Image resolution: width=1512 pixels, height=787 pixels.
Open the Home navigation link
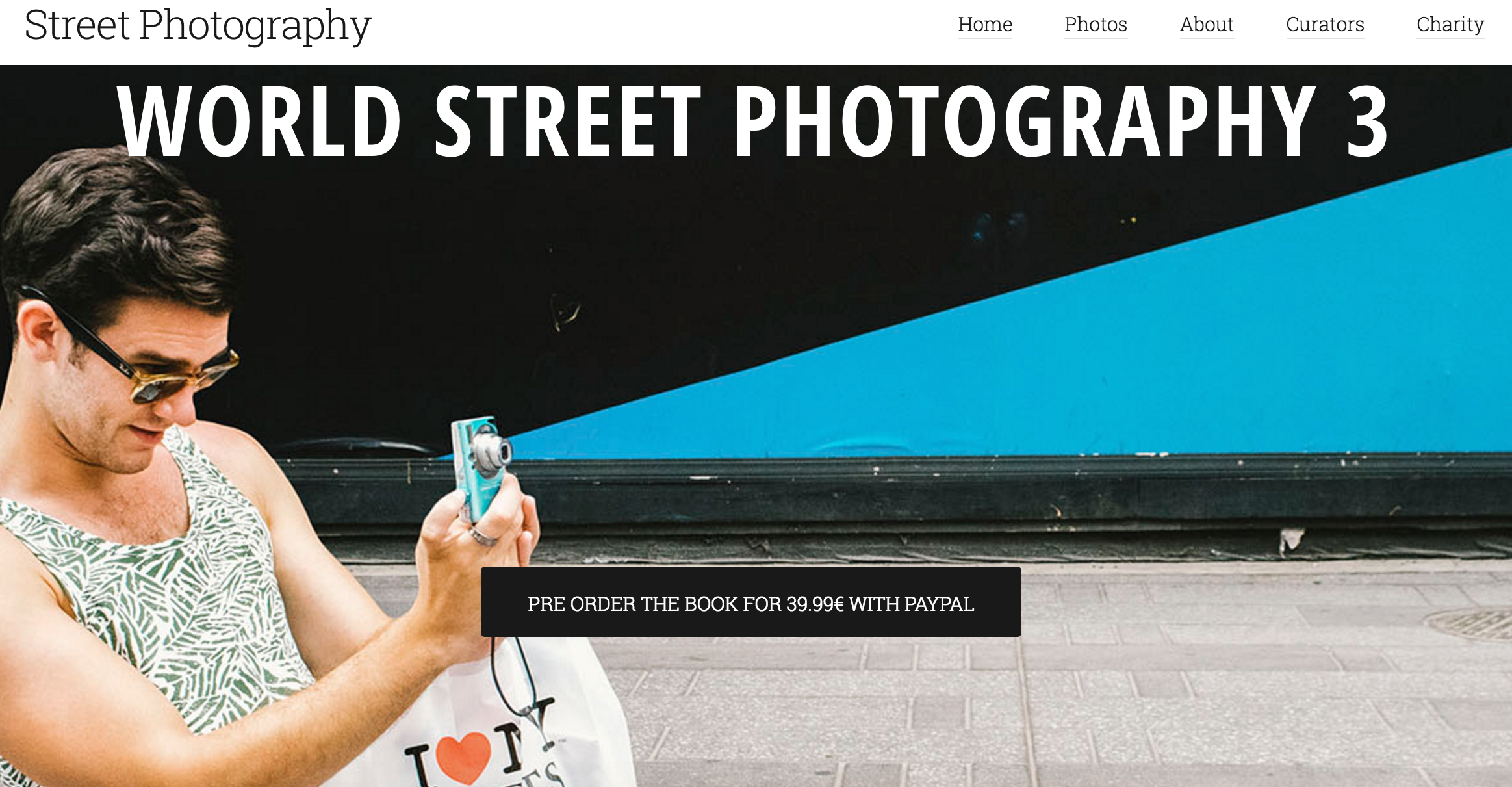tap(984, 25)
